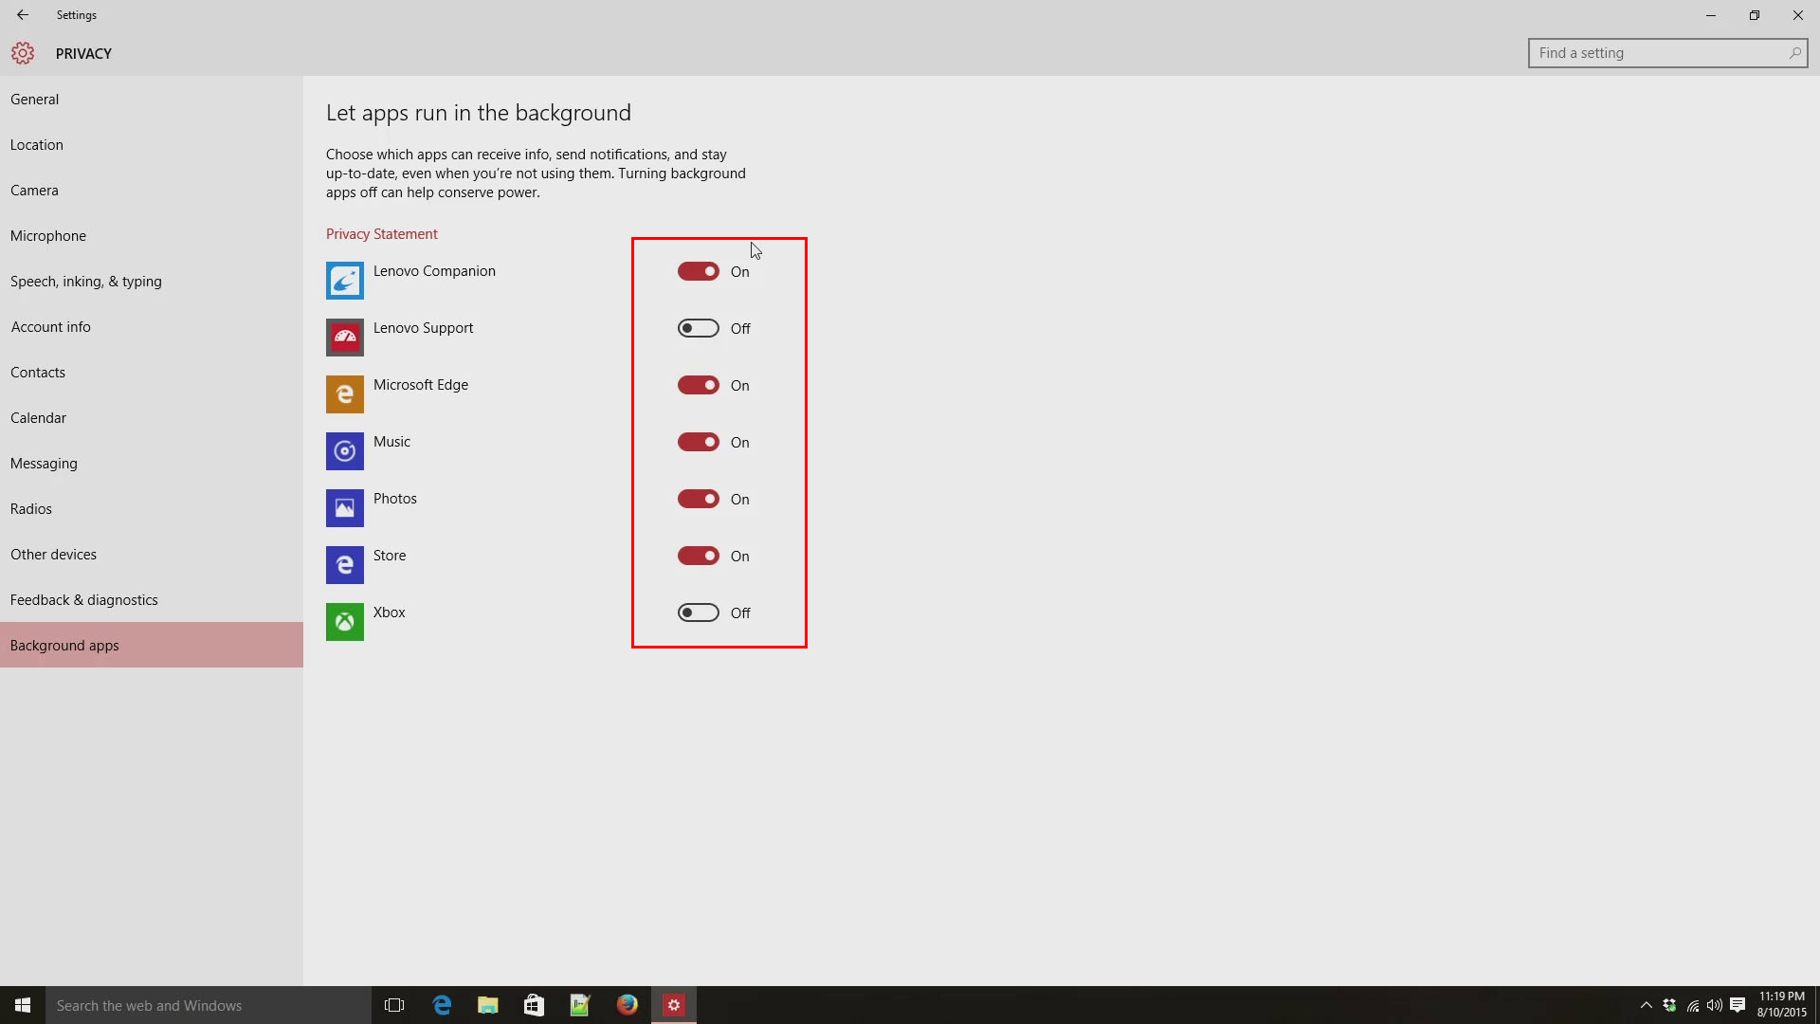Click the Music app icon

pyautogui.click(x=345, y=451)
